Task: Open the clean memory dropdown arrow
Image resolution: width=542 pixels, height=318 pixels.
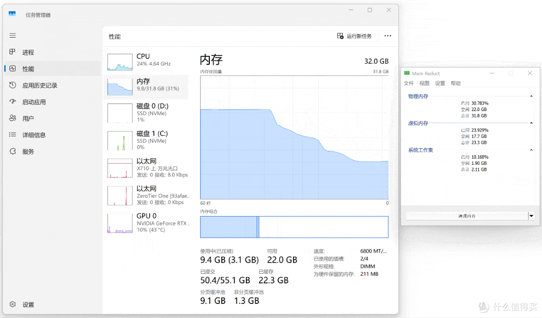Action: pyautogui.click(x=531, y=216)
